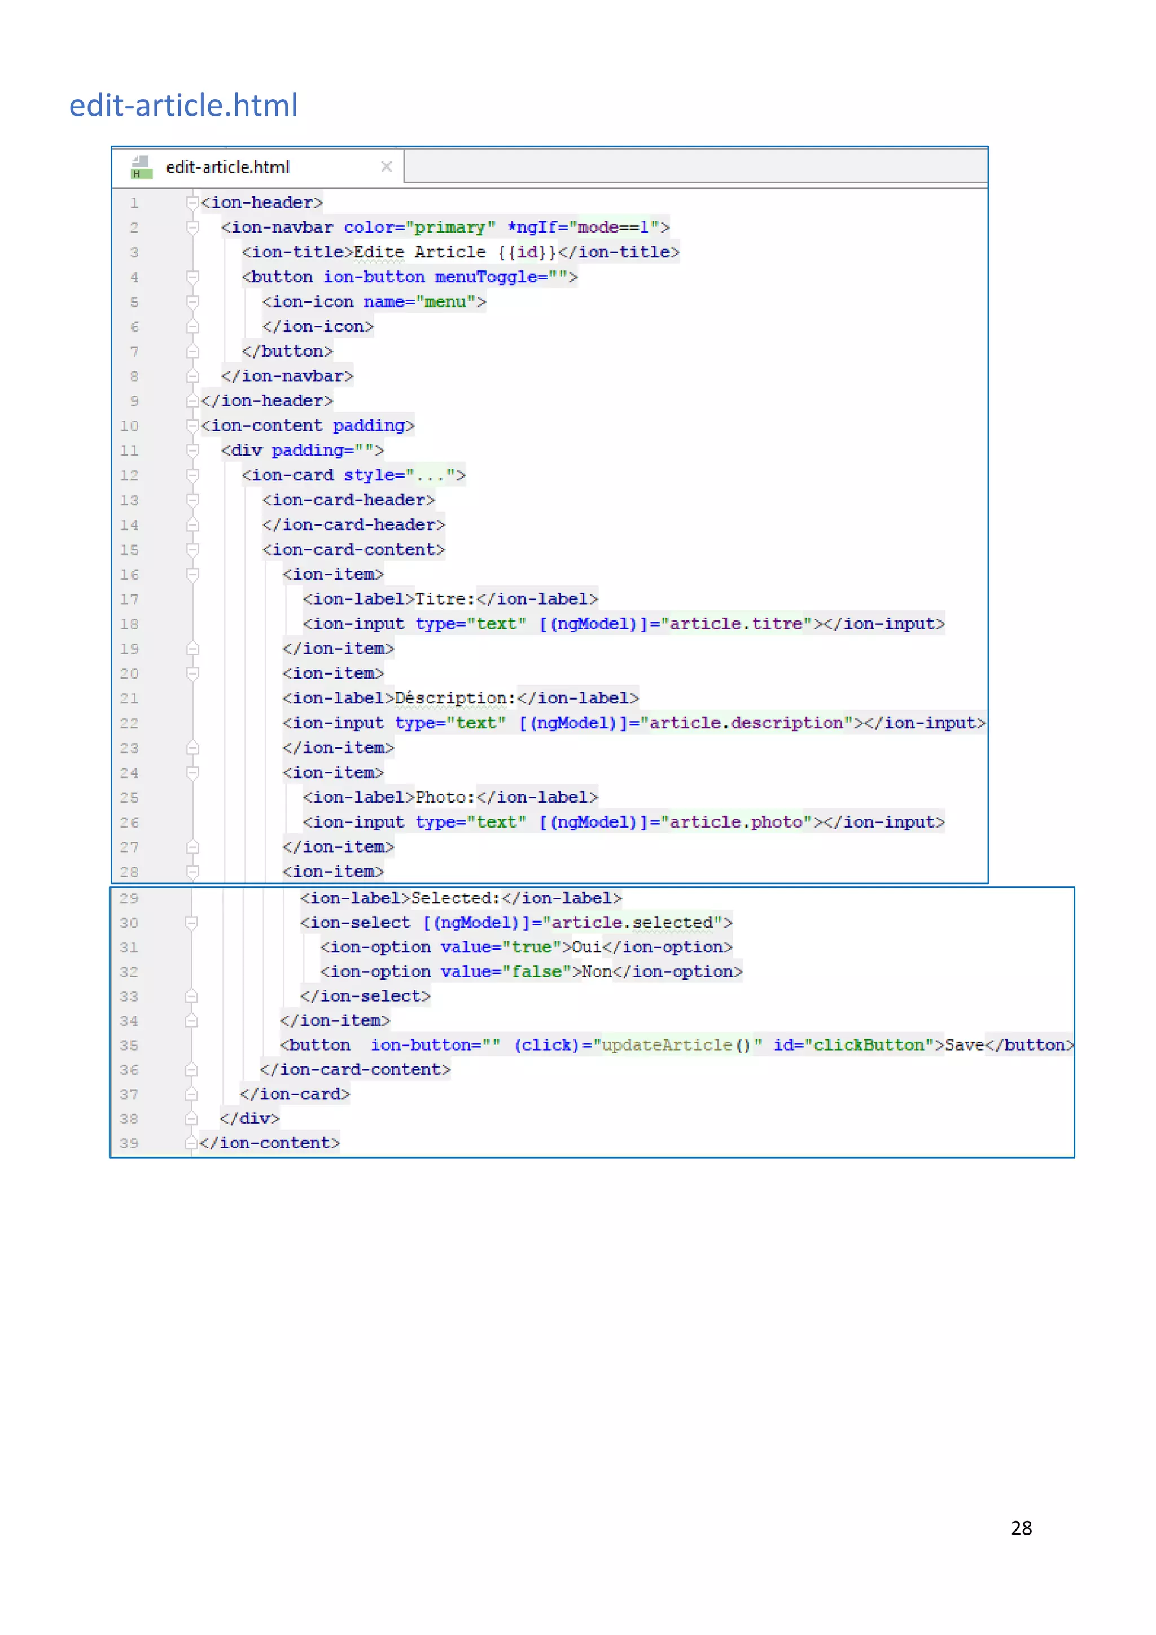Viewport: 1156px width, 1635px height.
Task: Click the Non option on line 32
Action: pos(597,971)
